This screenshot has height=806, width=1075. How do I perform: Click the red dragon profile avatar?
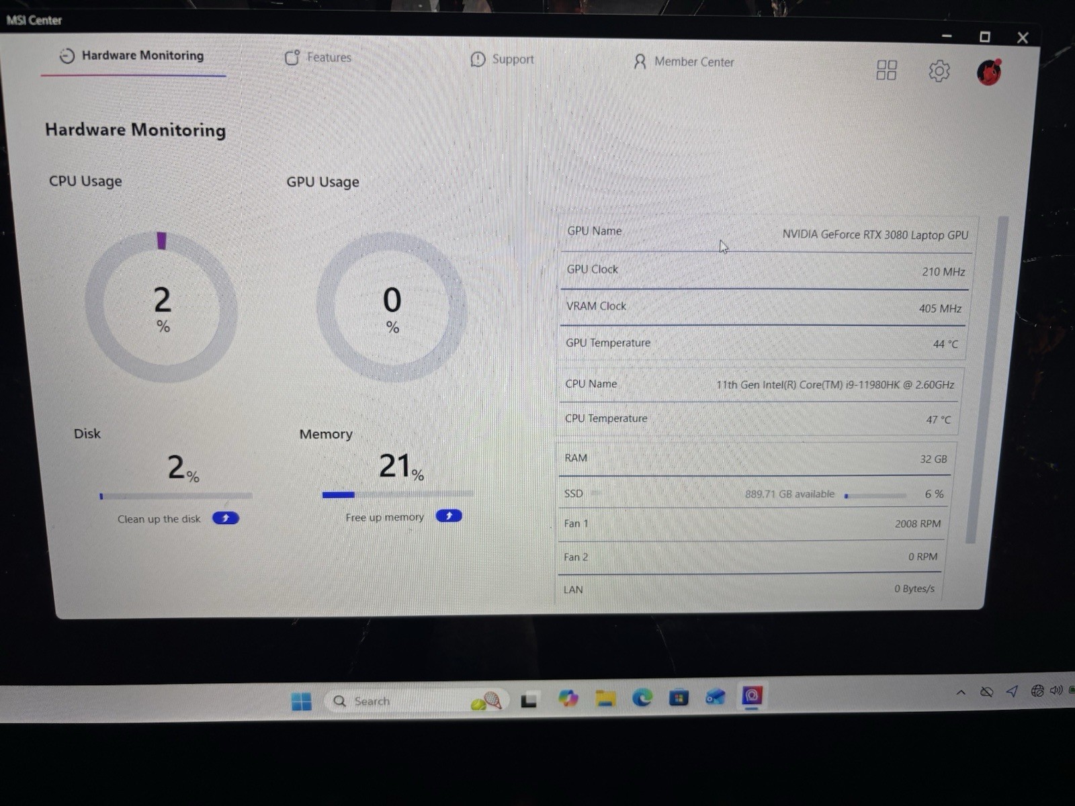(x=989, y=72)
